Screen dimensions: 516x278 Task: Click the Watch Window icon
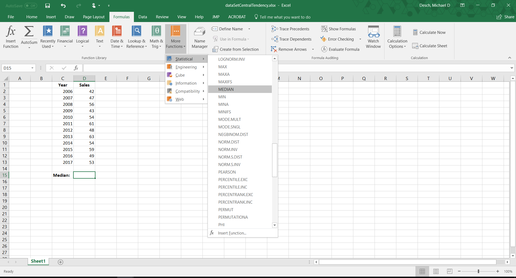[x=373, y=37]
